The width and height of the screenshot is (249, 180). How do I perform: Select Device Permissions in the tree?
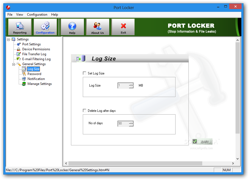36,49
